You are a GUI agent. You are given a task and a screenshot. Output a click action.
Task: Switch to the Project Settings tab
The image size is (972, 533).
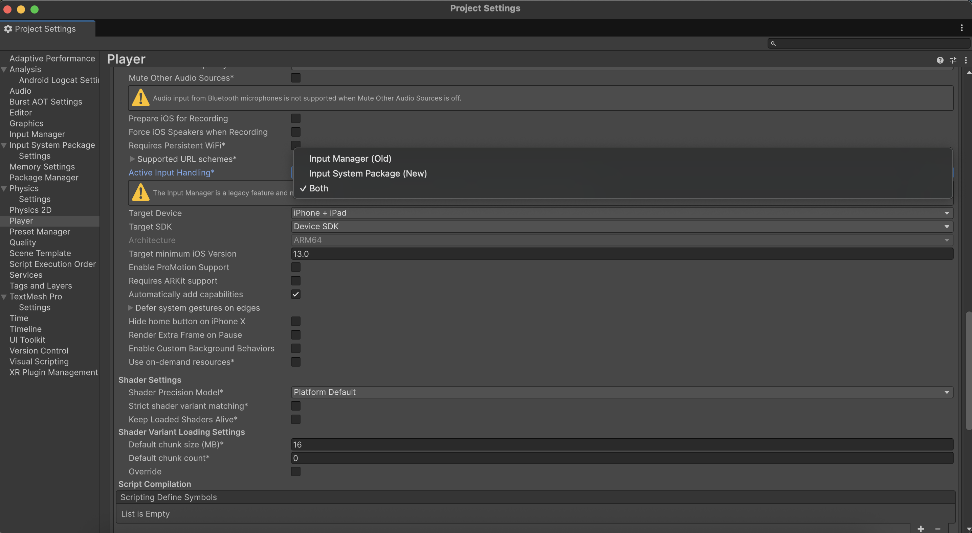(x=45, y=29)
